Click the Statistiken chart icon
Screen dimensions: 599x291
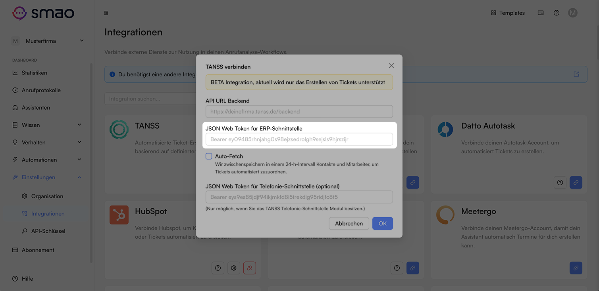click(x=15, y=73)
